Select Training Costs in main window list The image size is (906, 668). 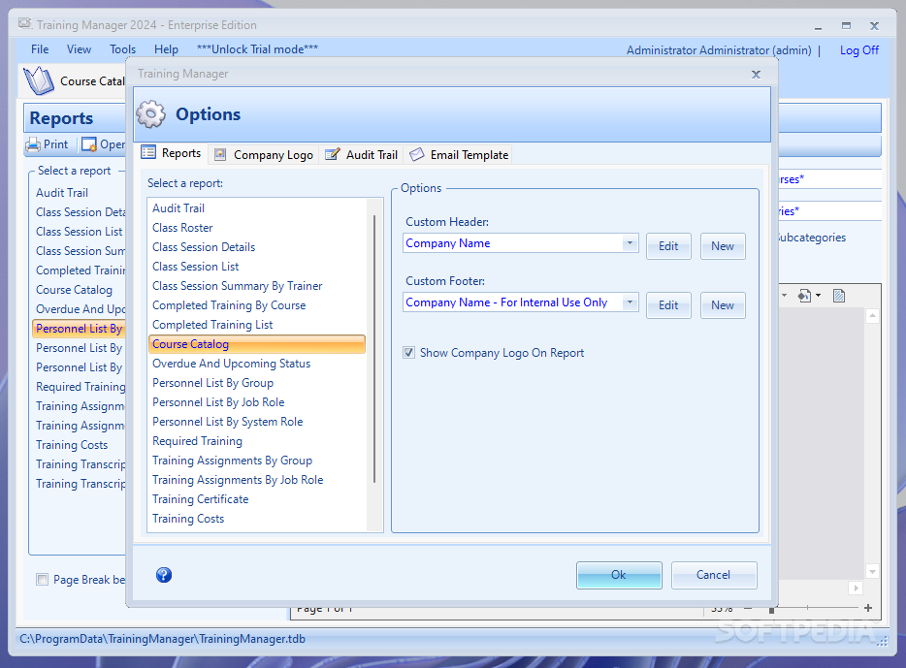click(x=72, y=445)
